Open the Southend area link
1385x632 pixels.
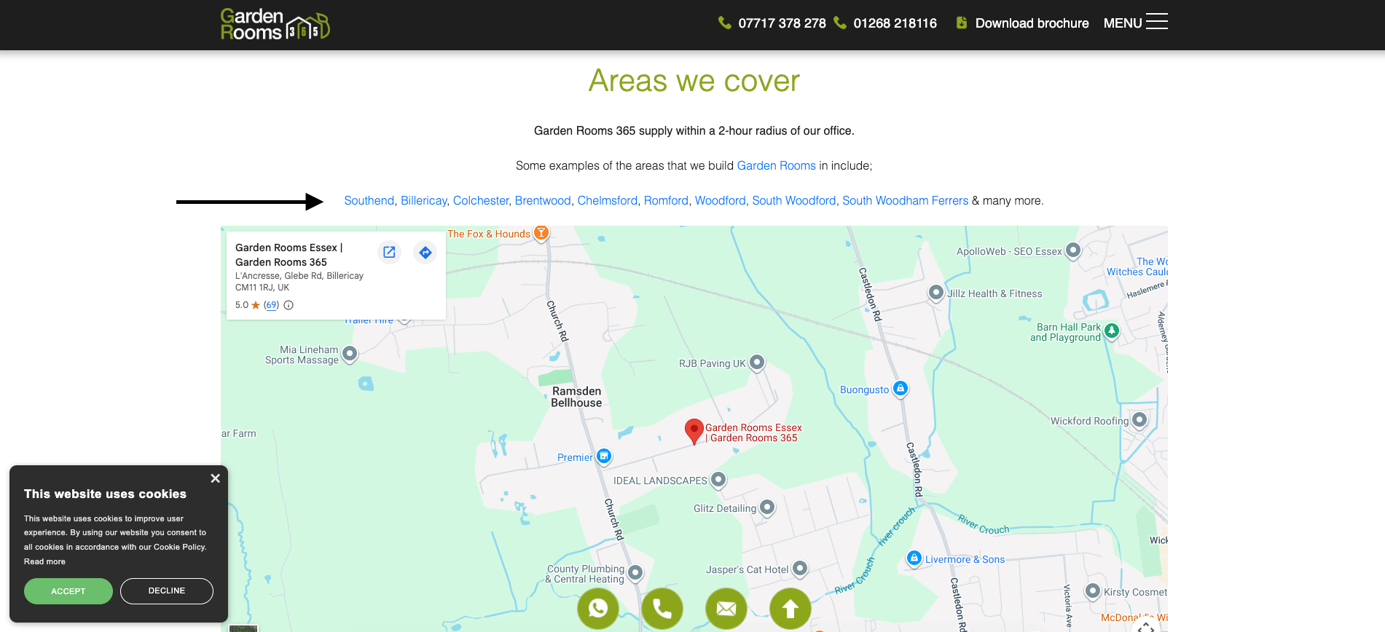pos(369,201)
